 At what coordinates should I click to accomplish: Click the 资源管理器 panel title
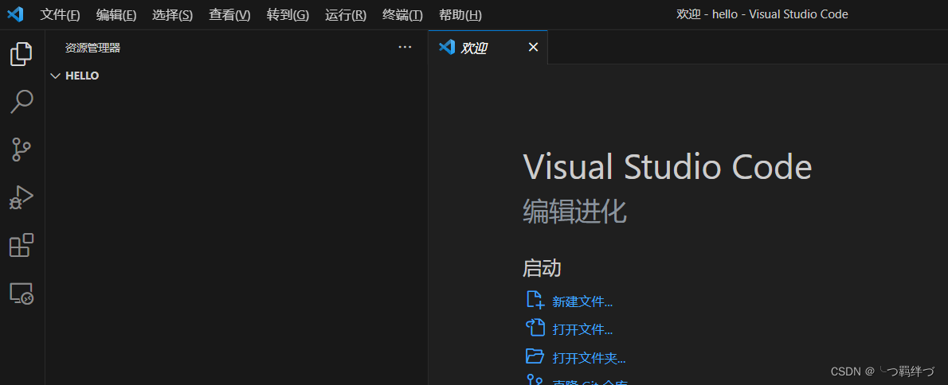point(92,48)
